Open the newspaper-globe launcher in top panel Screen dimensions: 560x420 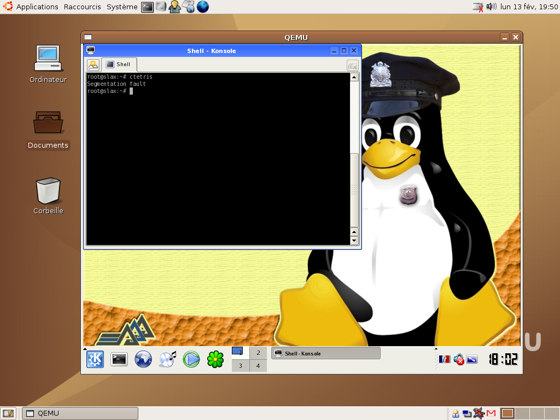click(x=189, y=7)
